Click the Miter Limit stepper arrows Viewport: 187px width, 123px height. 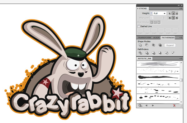pyautogui.click(x=151, y=18)
